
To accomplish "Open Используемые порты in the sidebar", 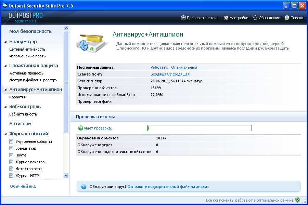I will pyautogui.click(x=28, y=56).
